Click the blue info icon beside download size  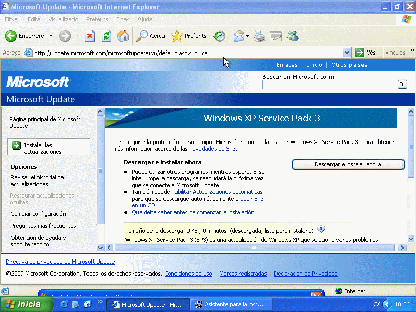coord(321,229)
